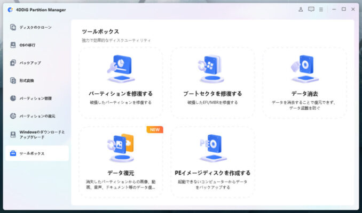Open the hamburger menu icon
Viewport: 362px width, 213px height.
pyautogui.click(x=321, y=10)
